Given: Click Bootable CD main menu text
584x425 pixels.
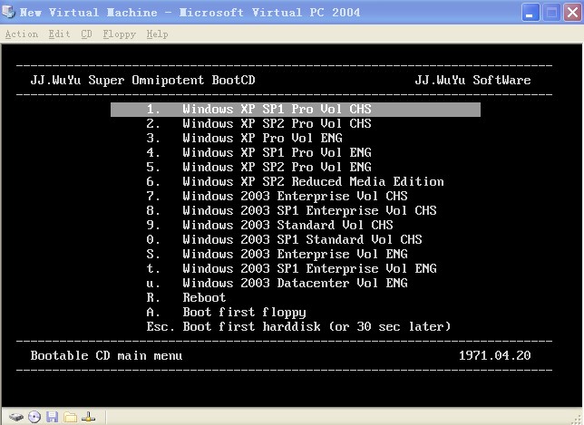Looking at the screenshot, I should pyautogui.click(x=106, y=356).
